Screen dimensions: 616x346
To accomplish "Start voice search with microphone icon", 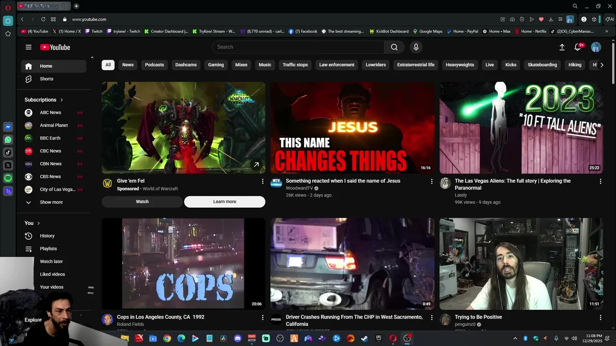I will [416, 47].
